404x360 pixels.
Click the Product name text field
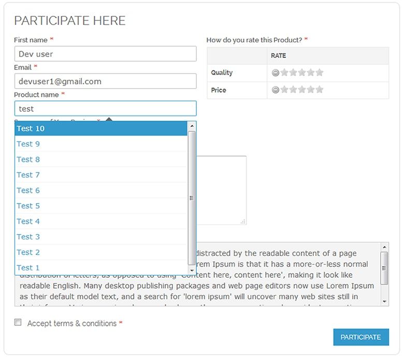[x=105, y=109]
